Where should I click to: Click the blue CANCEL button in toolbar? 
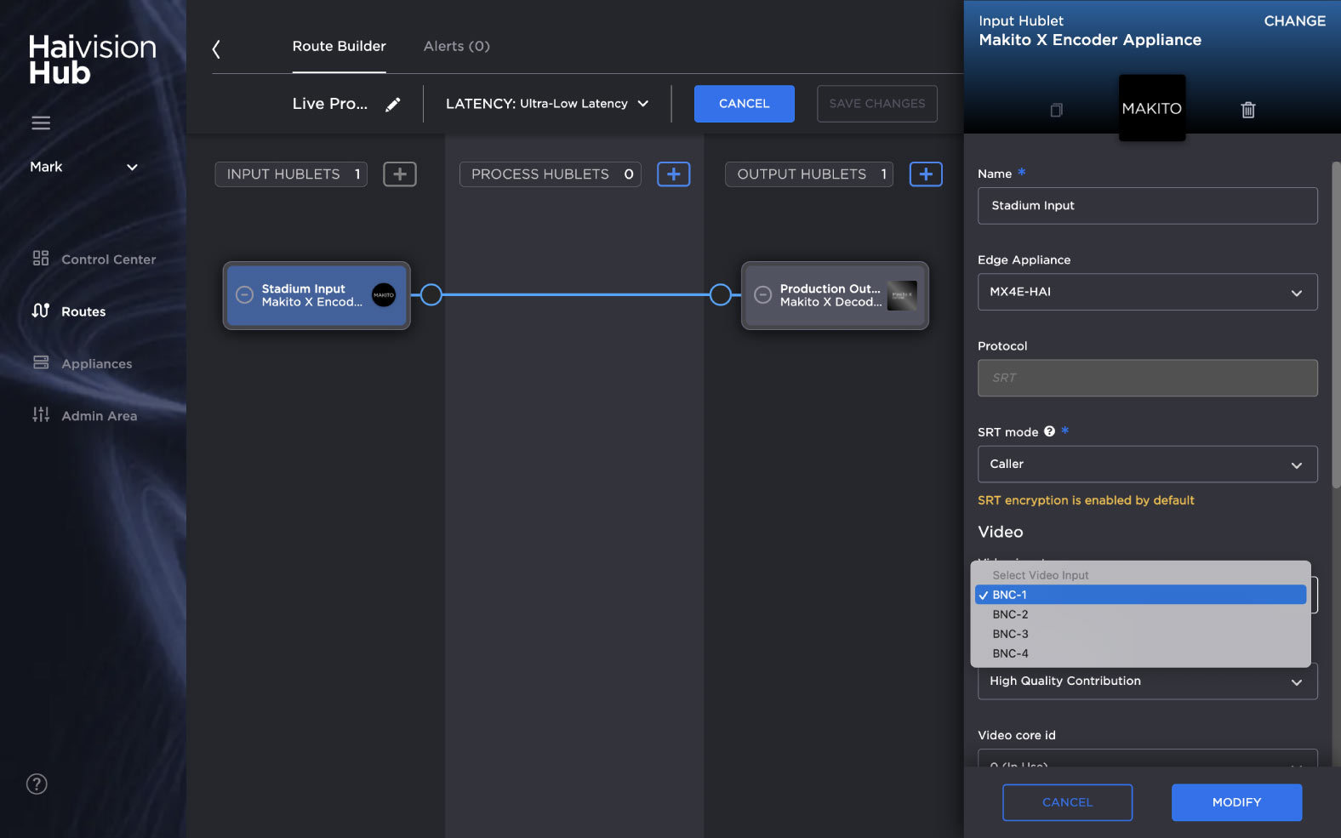pos(745,104)
